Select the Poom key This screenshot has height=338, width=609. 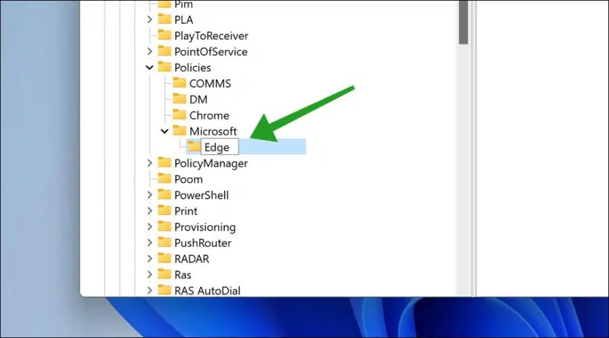coord(188,179)
